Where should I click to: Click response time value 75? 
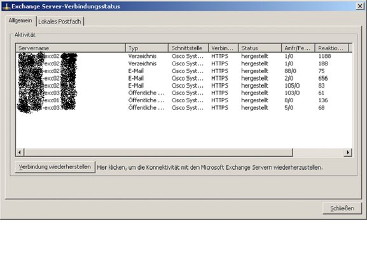[x=321, y=70]
